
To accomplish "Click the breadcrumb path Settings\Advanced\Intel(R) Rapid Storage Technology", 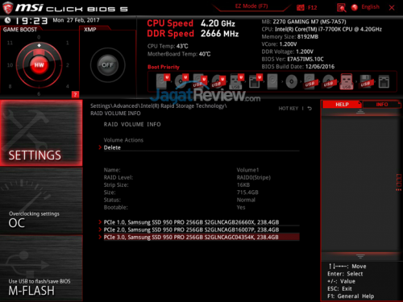I will tap(159, 106).
